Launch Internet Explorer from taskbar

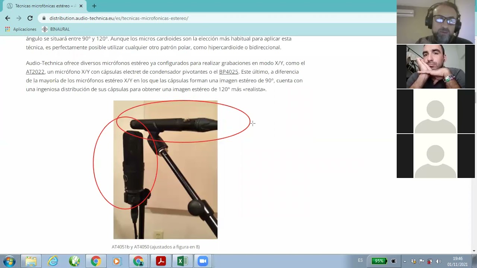[53, 261]
